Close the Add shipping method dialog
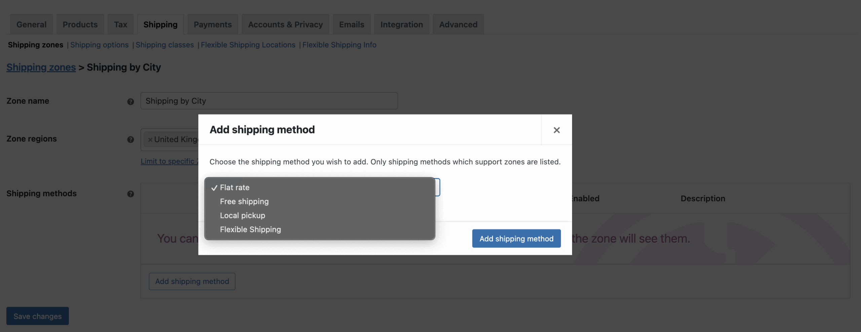861x332 pixels. tap(556, 130)
